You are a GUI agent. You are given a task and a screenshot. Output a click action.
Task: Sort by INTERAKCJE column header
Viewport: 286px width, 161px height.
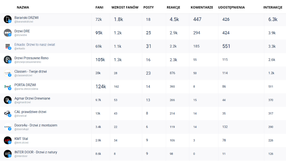point(274,8)
